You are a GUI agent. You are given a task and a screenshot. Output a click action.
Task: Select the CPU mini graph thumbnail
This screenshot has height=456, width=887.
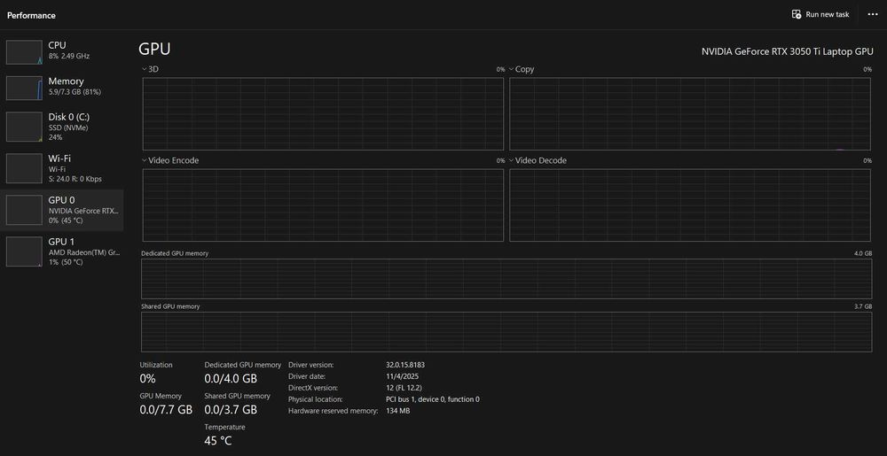[24, 52]
